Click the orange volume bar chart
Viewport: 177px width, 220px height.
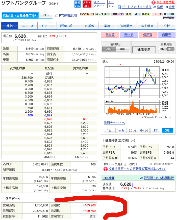click(132, 107)
